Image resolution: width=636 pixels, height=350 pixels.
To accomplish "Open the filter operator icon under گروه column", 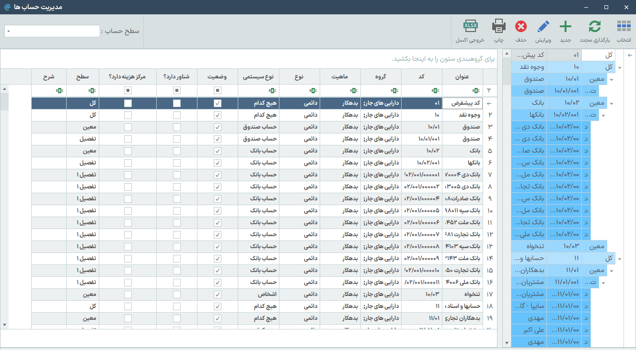I will point(394,90).
